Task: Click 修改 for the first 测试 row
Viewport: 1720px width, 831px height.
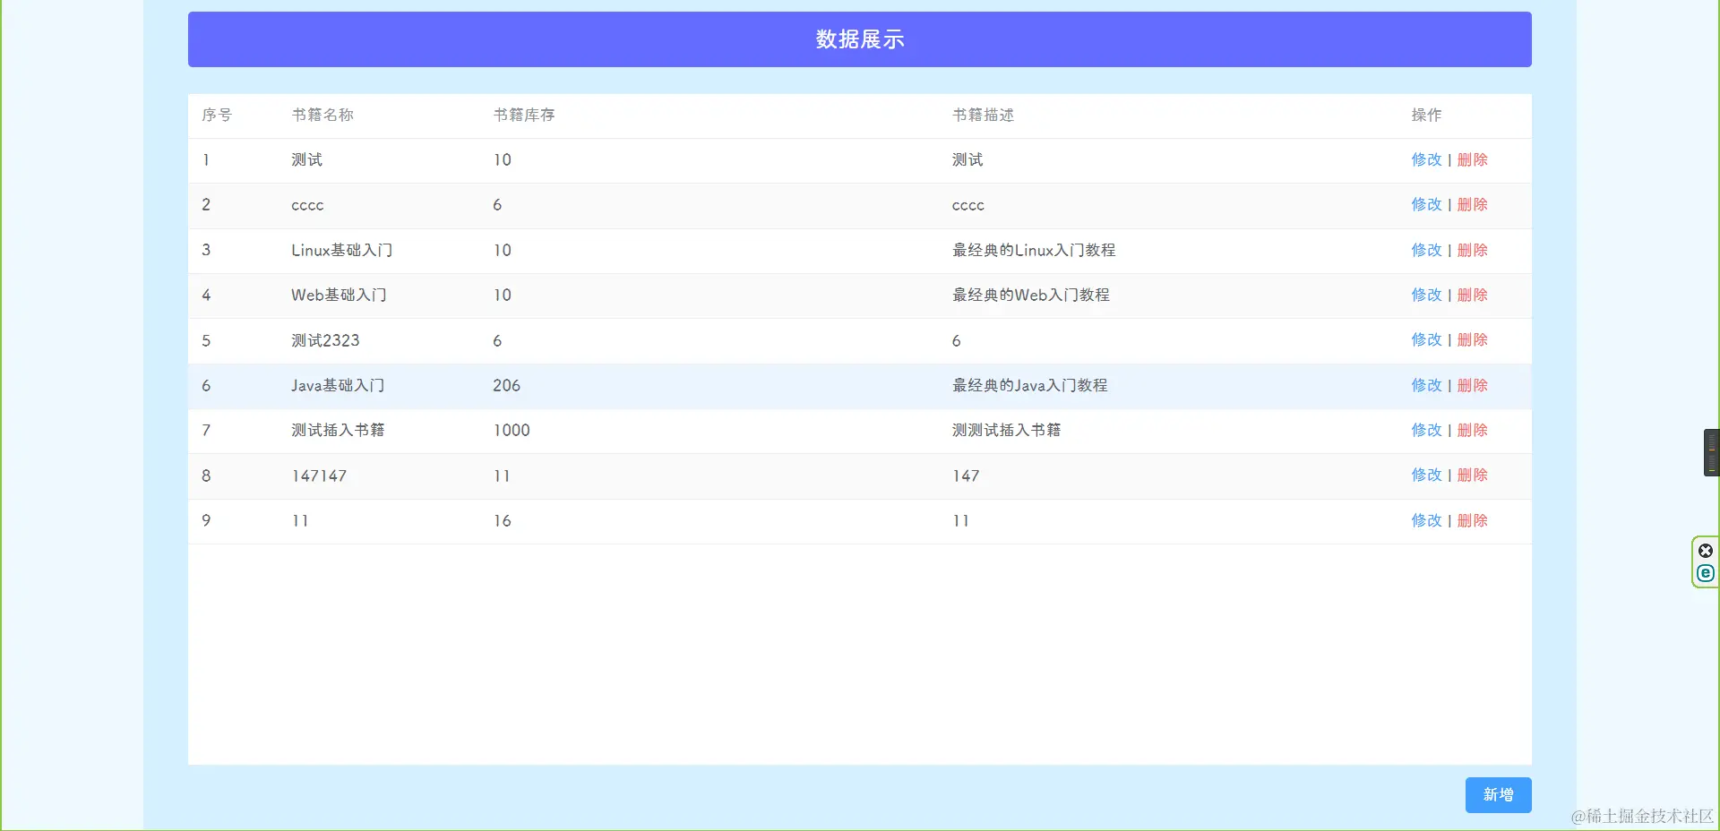Action: click(x=1426, y=159)
